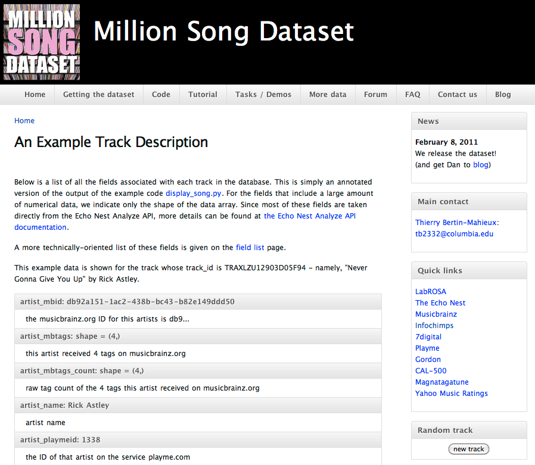Viewport: 535px width, 465px height.
Task: Open the 7digital quick link
Action: pyautogui.click(x=428, y=336)
